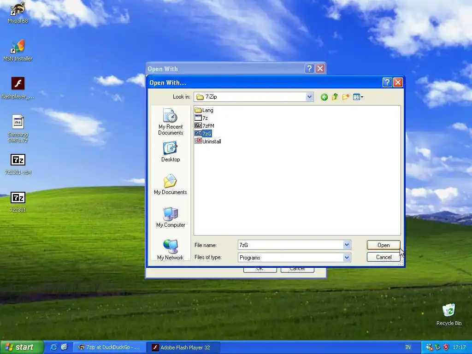Click the second Quick Launch icon

pos(64,347)
